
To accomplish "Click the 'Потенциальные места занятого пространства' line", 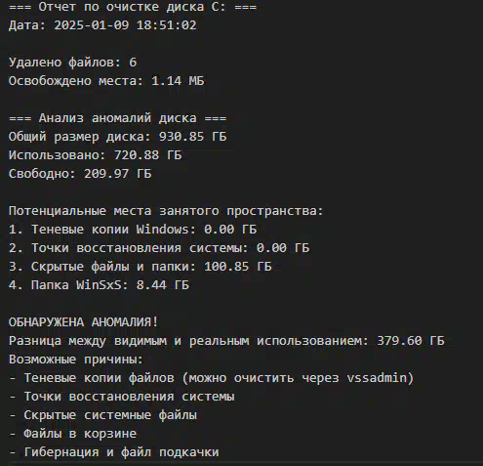I will 166,211.
